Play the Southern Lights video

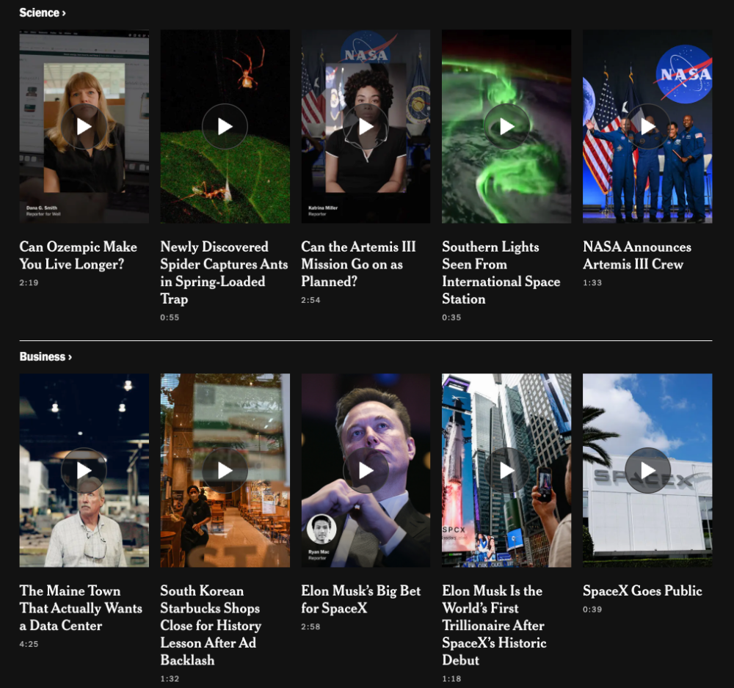(x=506, y=126)
